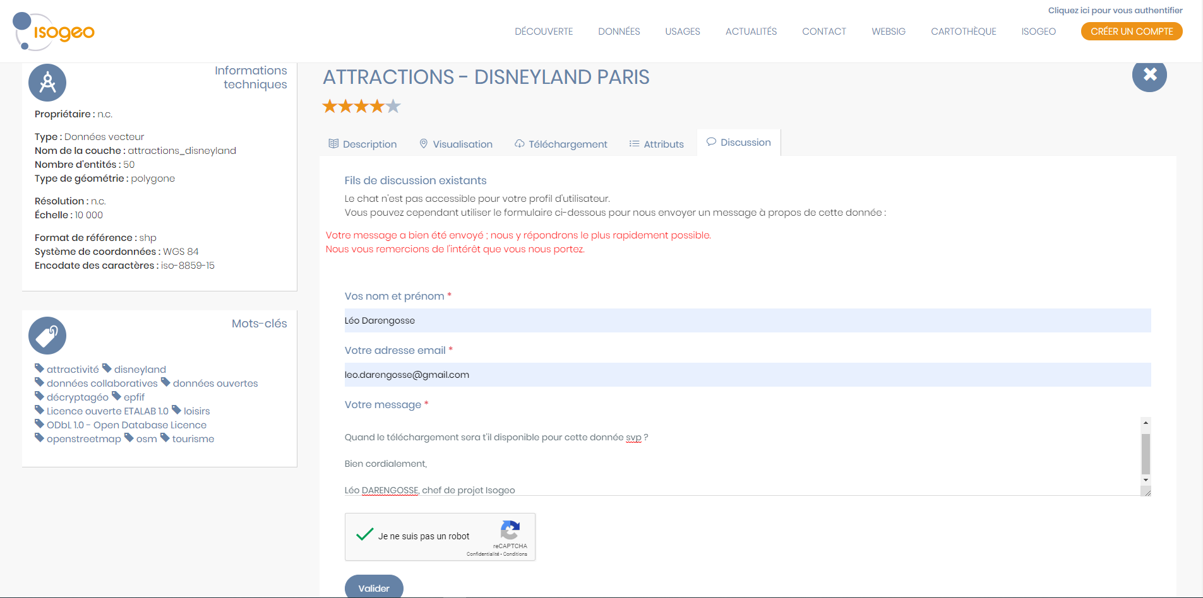Click tag icon next to données ouvertes
Viewport: 1203px width, 598px height.
point(165,382)
